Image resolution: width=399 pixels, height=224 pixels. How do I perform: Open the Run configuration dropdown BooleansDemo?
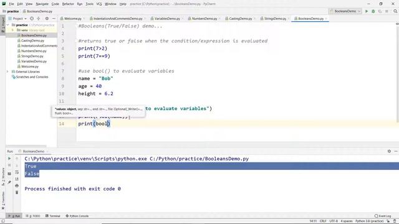(x=345, y=11)
